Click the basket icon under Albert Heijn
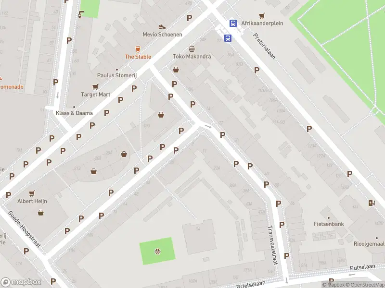Viewport: 385px width, 288px height. (41, 213)
